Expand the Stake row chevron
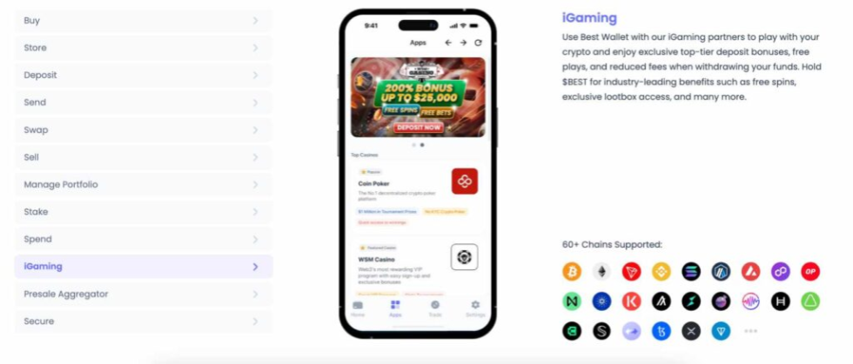 pyautogui.click(x=255, y=212)
